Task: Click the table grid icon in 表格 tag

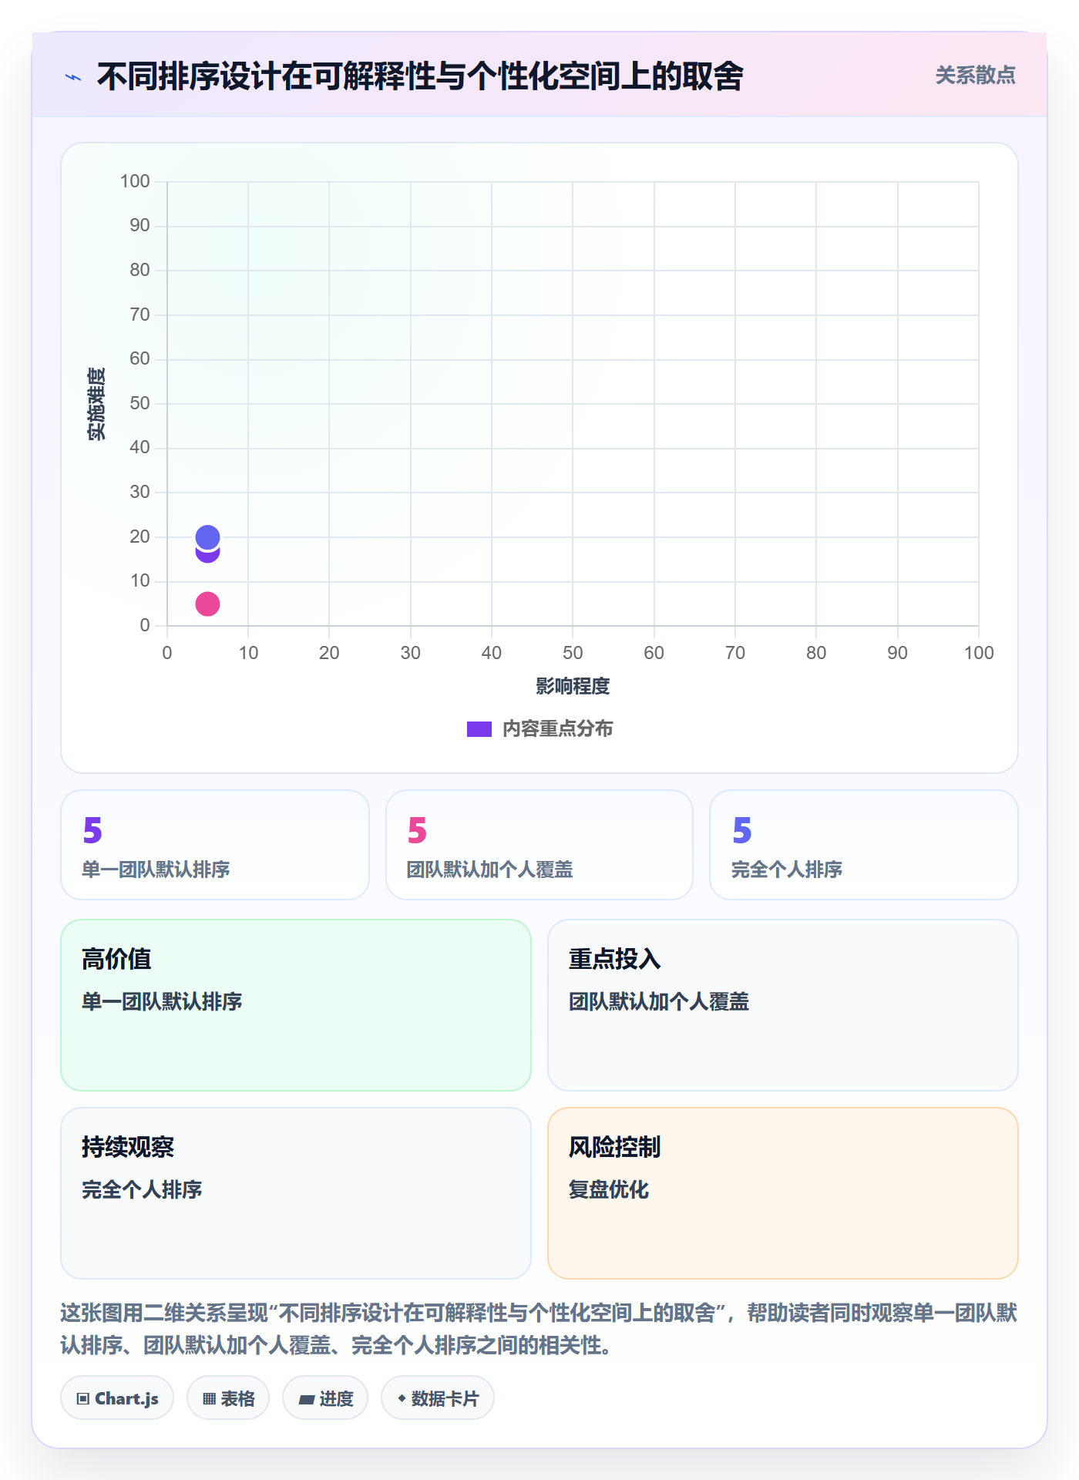Action: coord(209,1399)
